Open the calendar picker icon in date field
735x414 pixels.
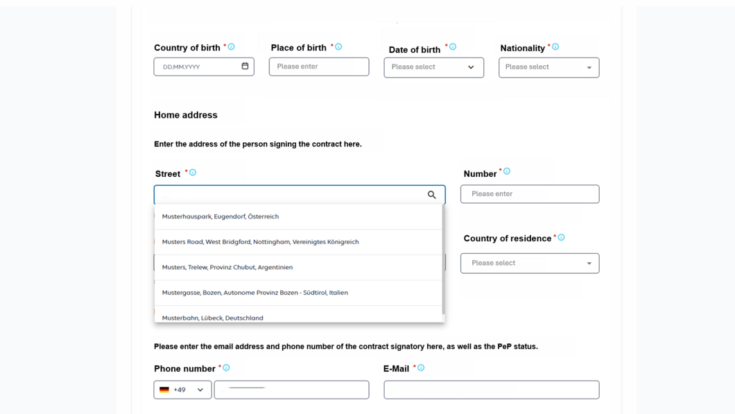point(245,67)
